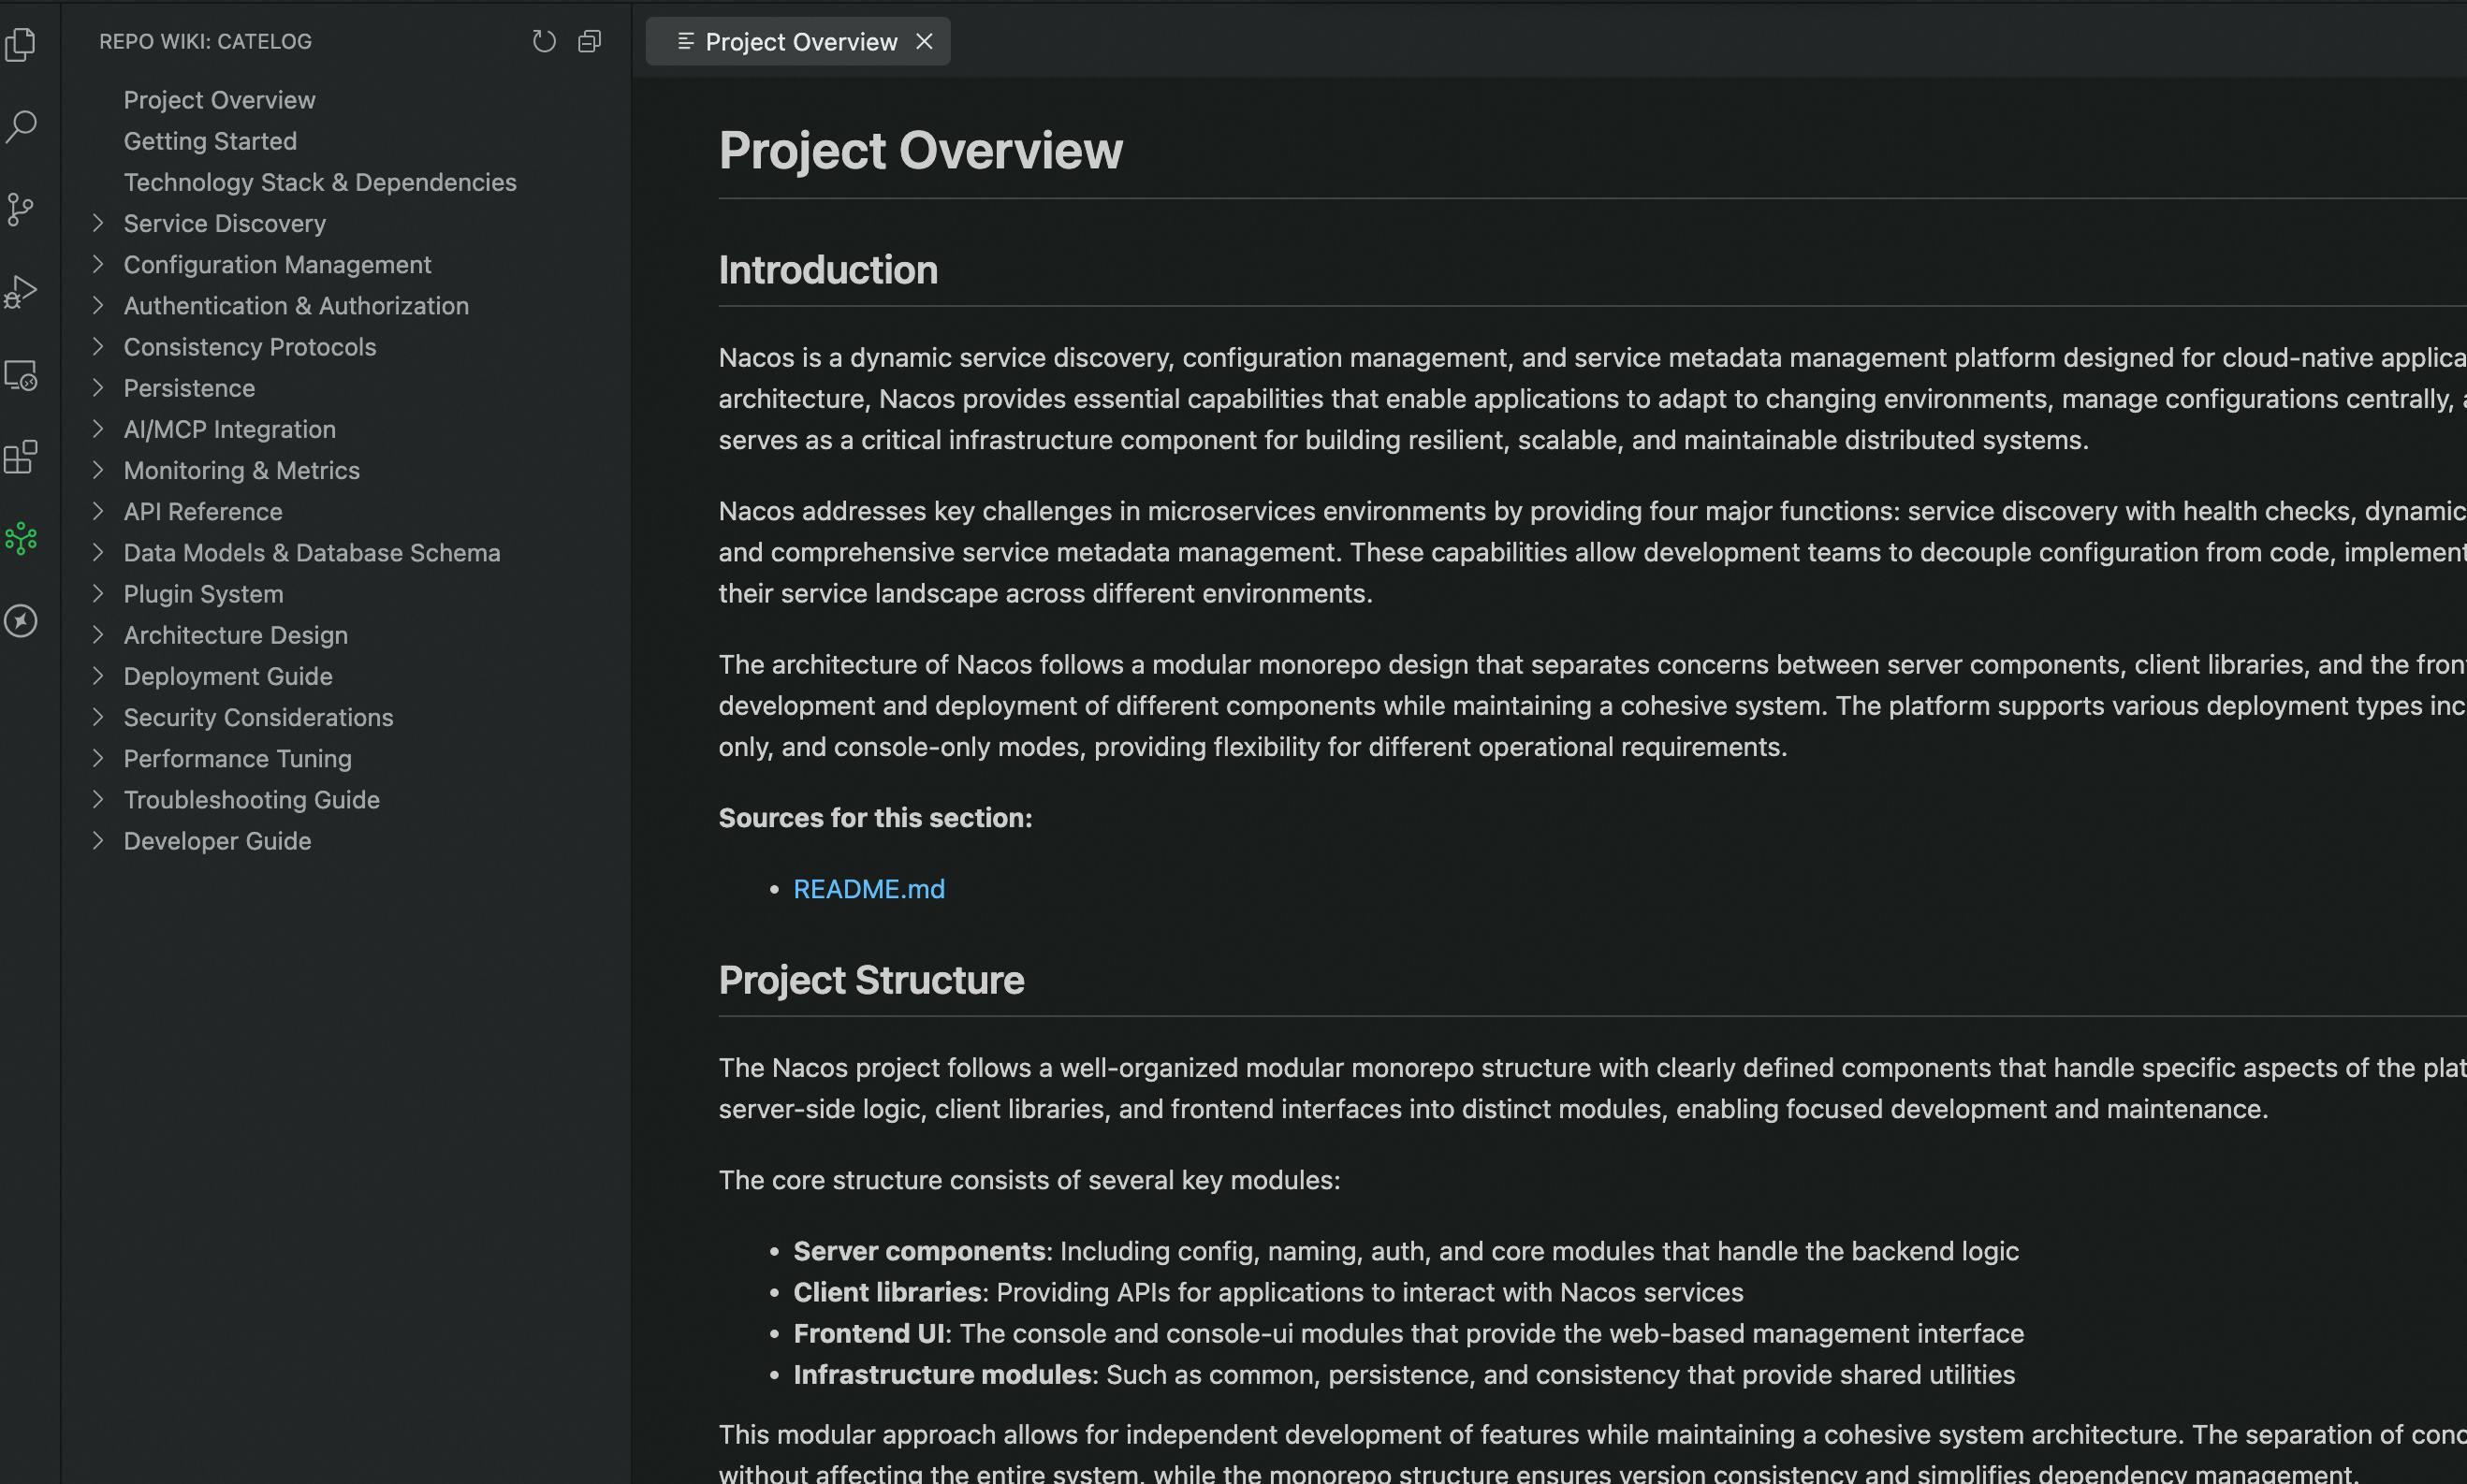The image size is (2467, 1484).
Task: Select the Developer Guide entry
Action: (x=218, y=841)
